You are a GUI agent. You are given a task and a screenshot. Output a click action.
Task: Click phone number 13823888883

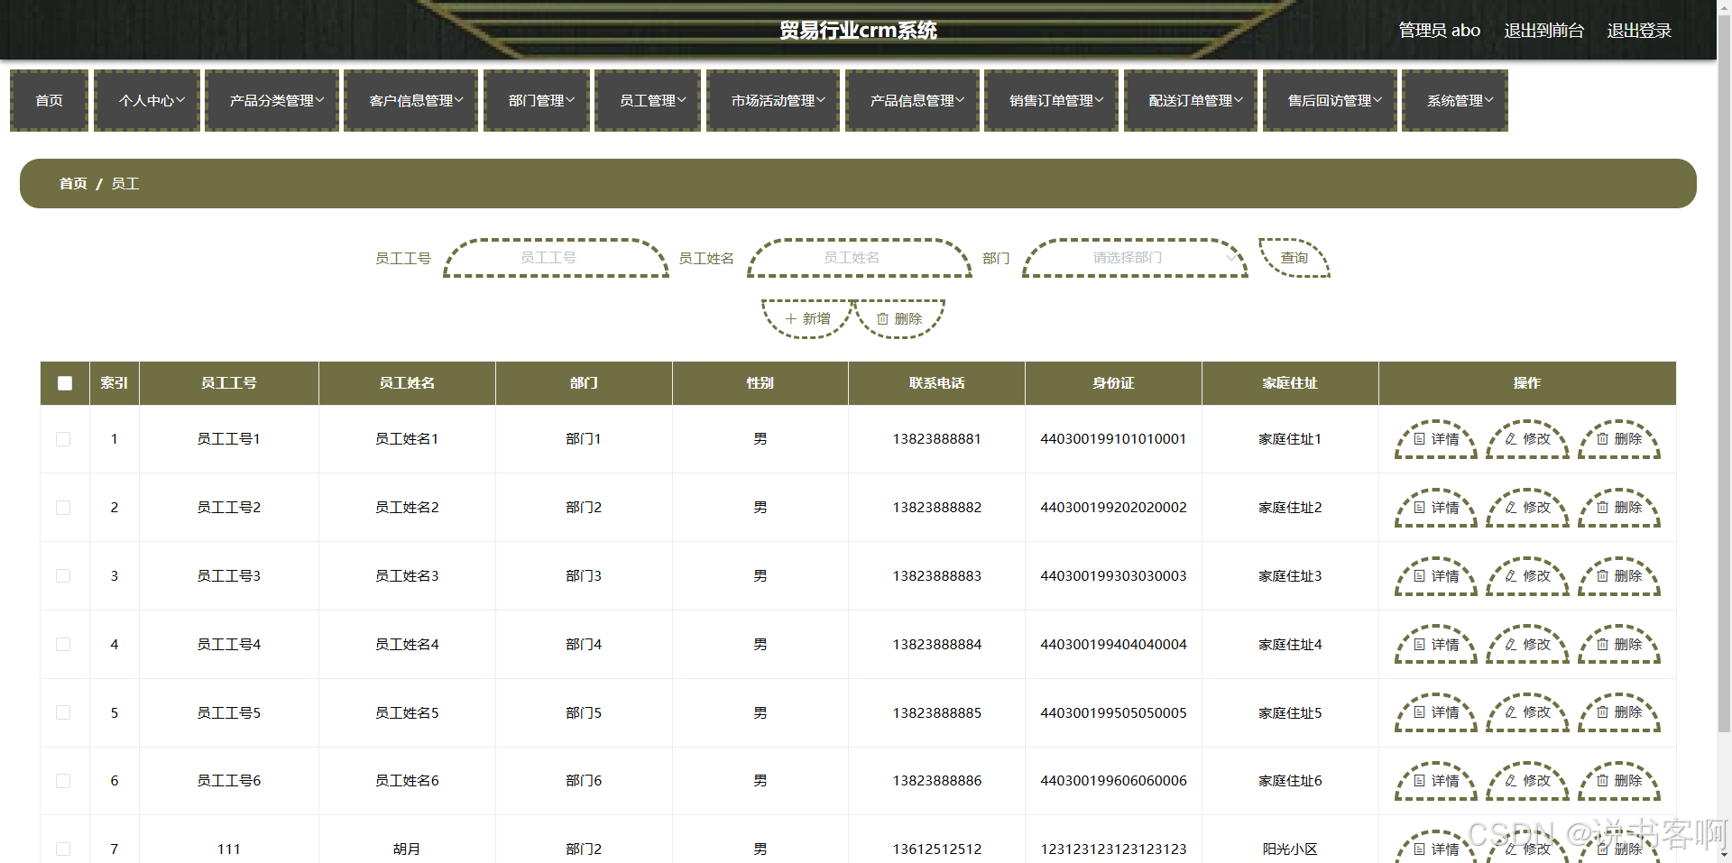click(x=936, y=576)
